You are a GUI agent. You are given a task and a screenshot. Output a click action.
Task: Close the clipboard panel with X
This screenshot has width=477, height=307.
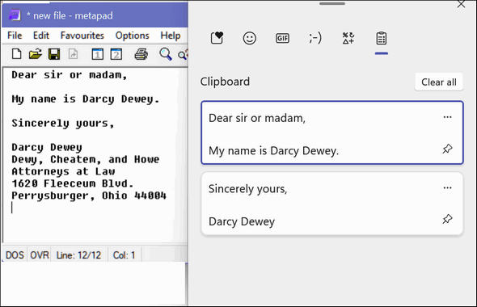pos(461,4)
